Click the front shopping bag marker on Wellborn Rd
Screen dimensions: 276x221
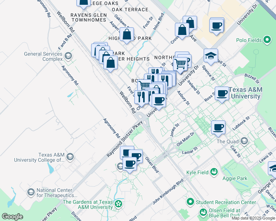pos(110,63)
